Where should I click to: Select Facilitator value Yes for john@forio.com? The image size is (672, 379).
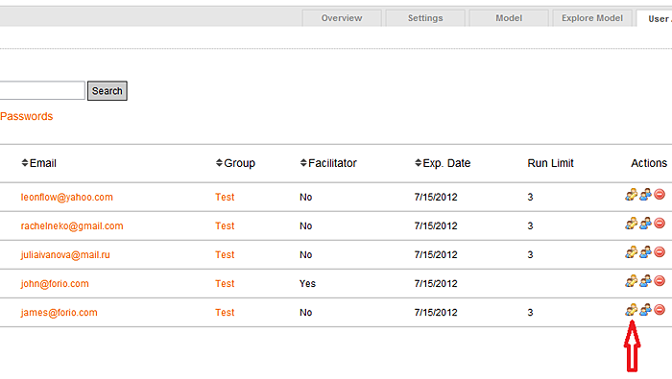coord(307,283)
